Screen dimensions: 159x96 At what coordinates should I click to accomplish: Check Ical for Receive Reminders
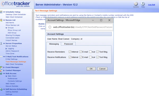click(90, 52)
